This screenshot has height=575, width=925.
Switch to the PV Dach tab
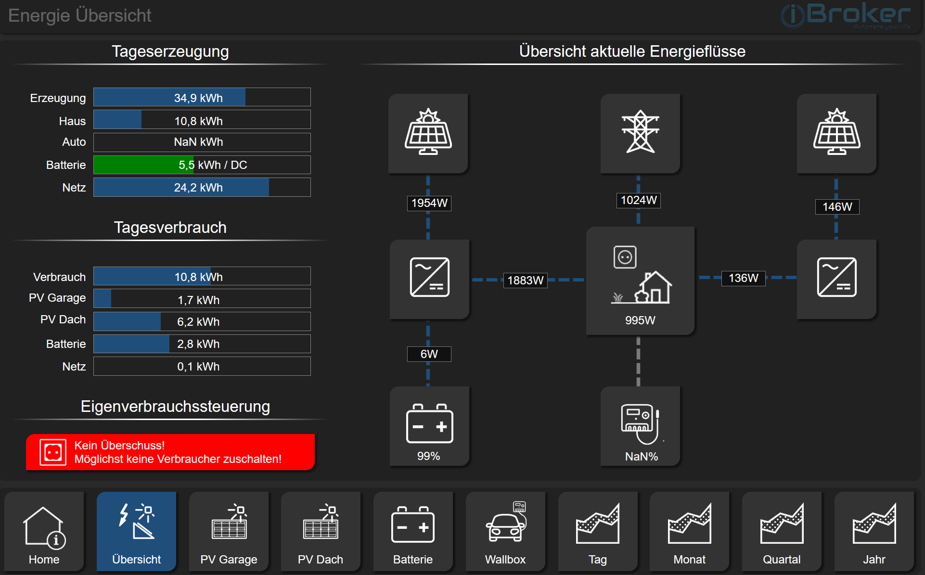tap(321, 532)
